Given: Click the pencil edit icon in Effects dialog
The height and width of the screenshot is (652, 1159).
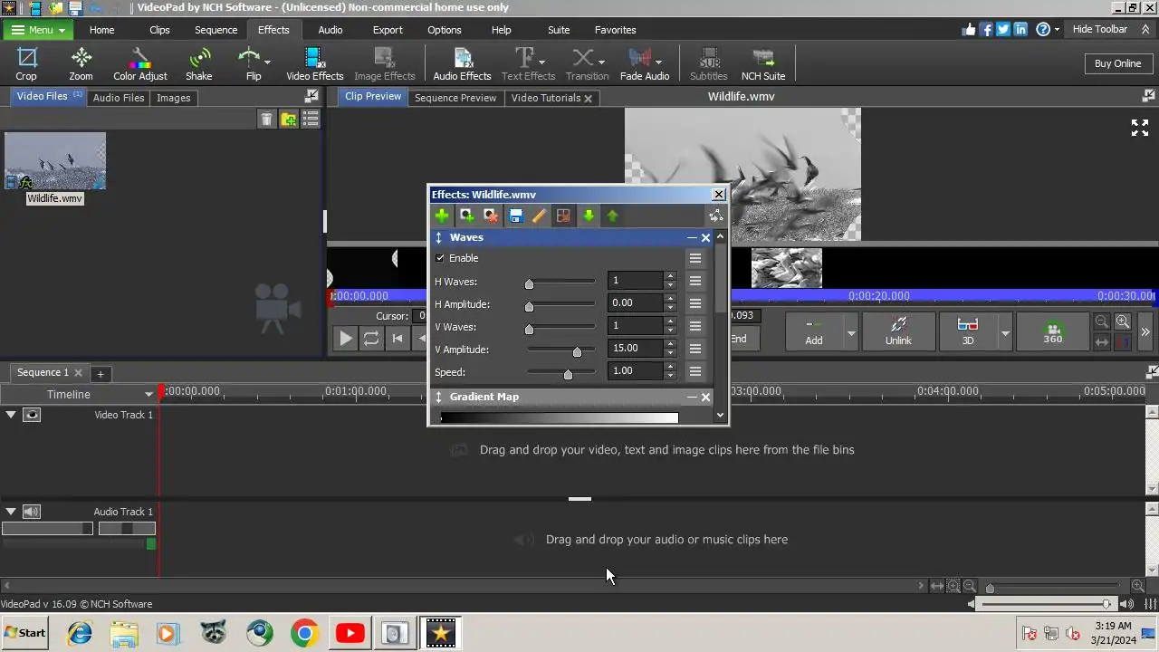Looking at the screenshot, I should (540, 216).
